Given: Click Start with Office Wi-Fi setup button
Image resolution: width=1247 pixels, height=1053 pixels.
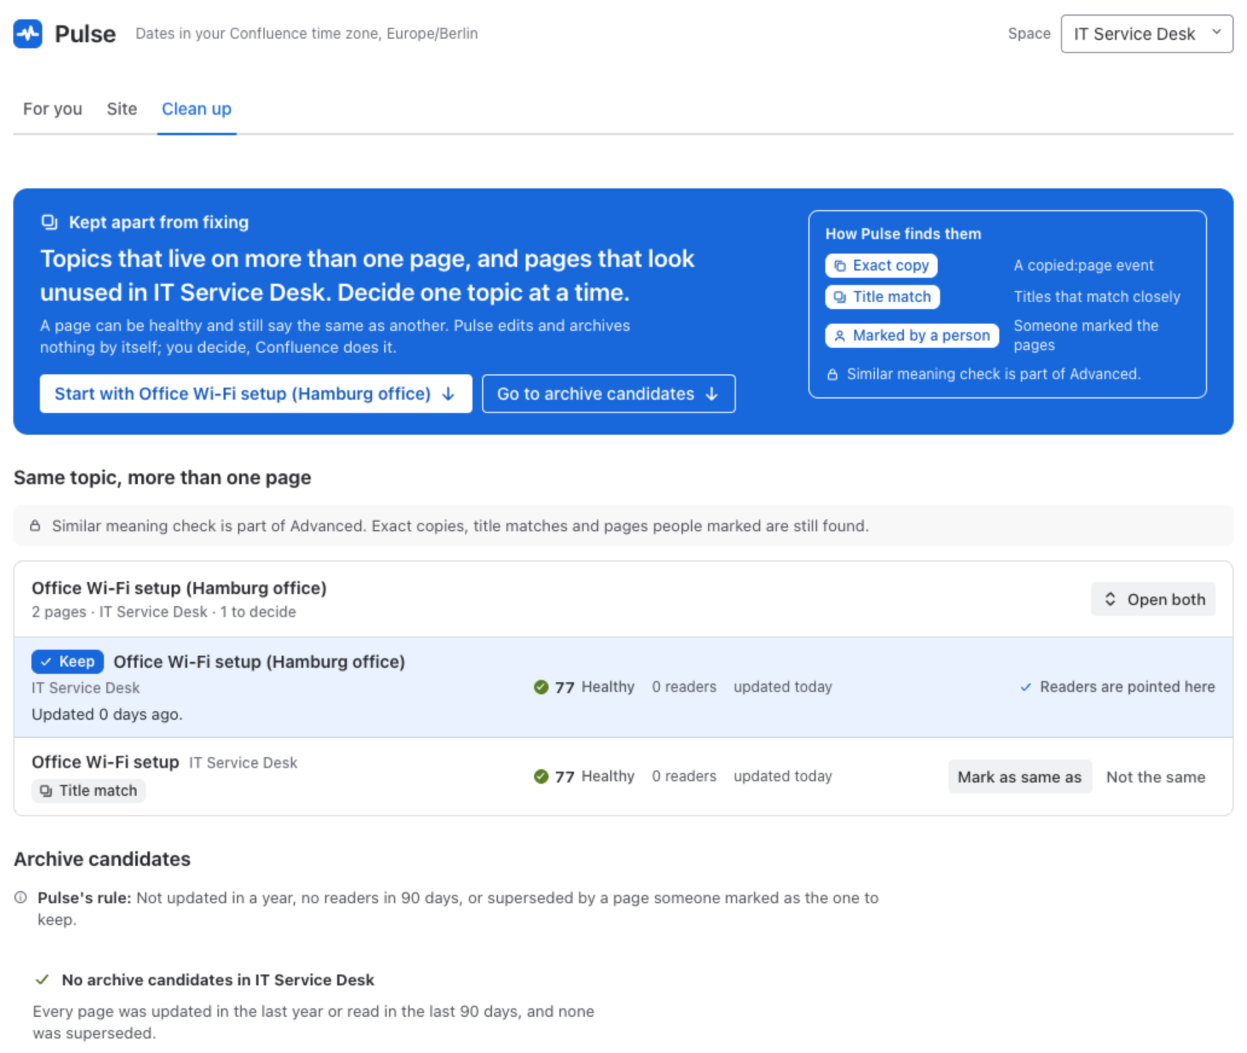Looking at the screenshot, I should pos(256,394).
